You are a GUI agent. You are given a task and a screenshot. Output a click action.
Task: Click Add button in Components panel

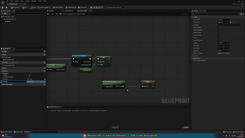[4, 14]
